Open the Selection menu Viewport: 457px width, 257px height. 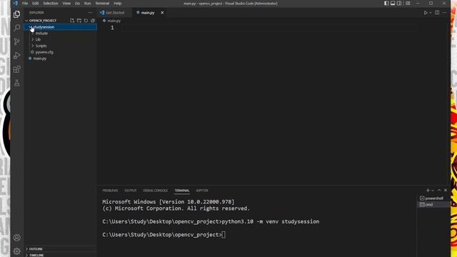[x=51, y=3]
